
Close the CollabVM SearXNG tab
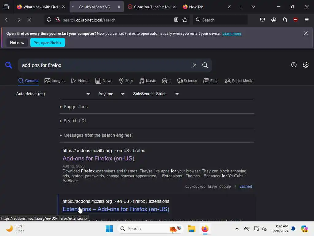(119, 7)
